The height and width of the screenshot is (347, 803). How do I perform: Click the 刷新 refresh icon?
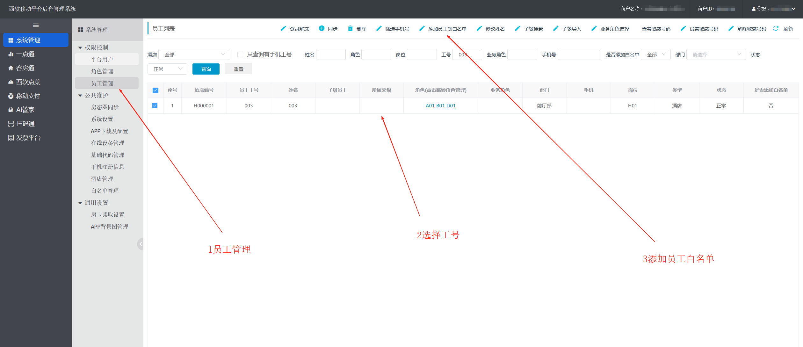(x=776, y=28)
